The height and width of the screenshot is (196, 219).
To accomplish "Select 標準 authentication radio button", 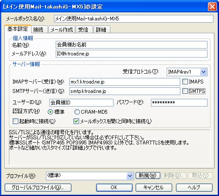I will click(x=50, y=112).
